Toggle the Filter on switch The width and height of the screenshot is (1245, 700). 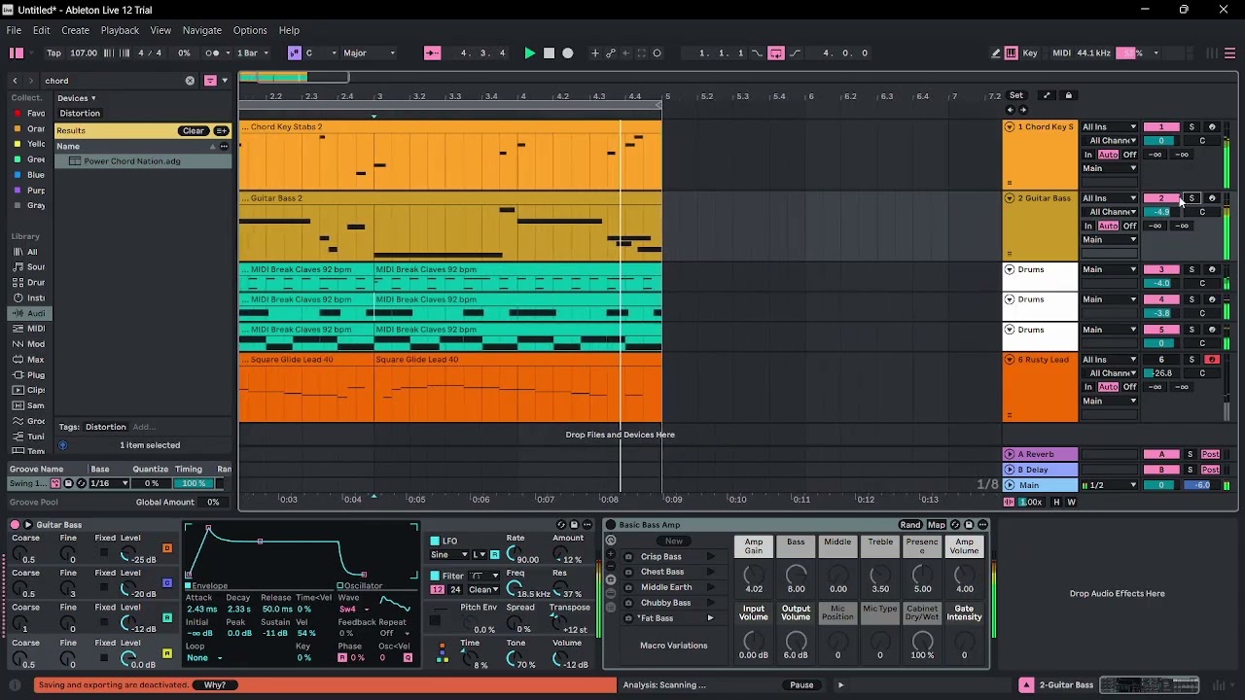434,576
